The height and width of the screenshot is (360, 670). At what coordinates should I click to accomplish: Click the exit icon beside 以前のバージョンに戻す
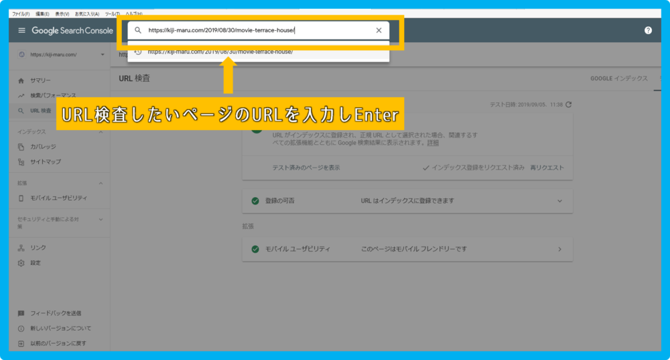pos(21,343)
